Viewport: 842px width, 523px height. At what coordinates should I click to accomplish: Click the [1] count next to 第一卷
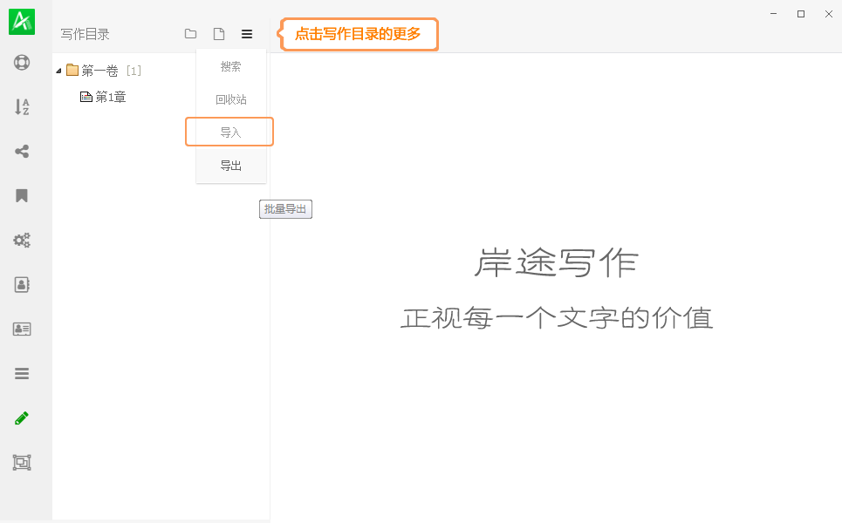coord(133,71)
